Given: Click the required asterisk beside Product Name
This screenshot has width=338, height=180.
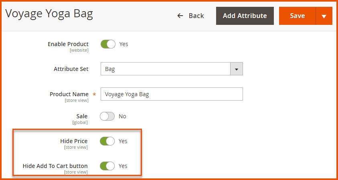Looking at the screenshot, I should pyautogui.click(x=95, y=95).
